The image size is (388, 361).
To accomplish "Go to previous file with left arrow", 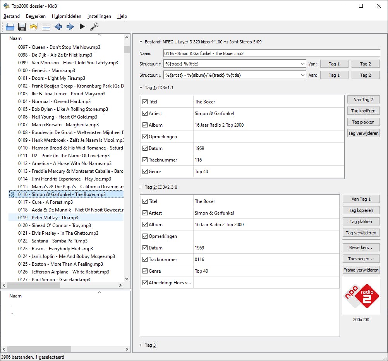I will pos(58,27).
